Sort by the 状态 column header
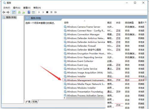 point(118,23)
